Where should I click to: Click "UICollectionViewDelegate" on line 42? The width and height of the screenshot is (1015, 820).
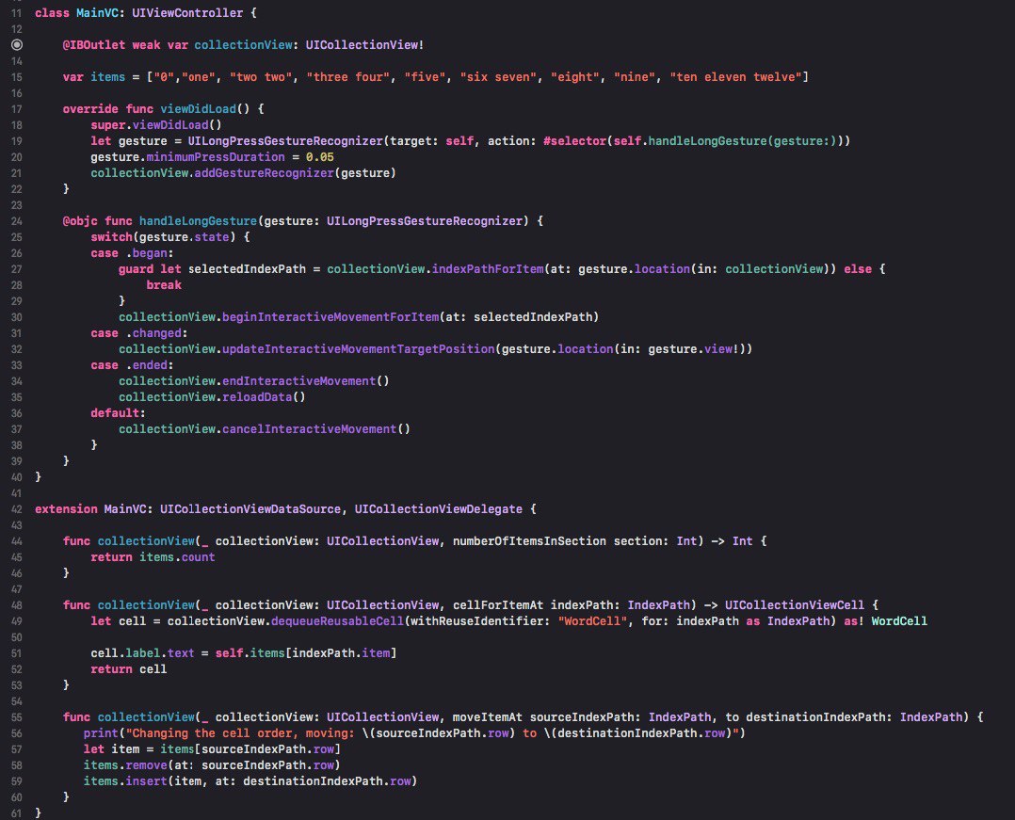(438, 509)
